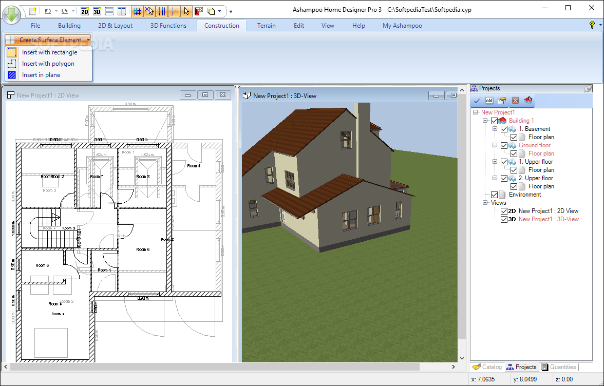The image size is (604, 386).
Task: Uncheck Floor plan checkbox under 1. Basement
Action: click(x=514, y=137)
